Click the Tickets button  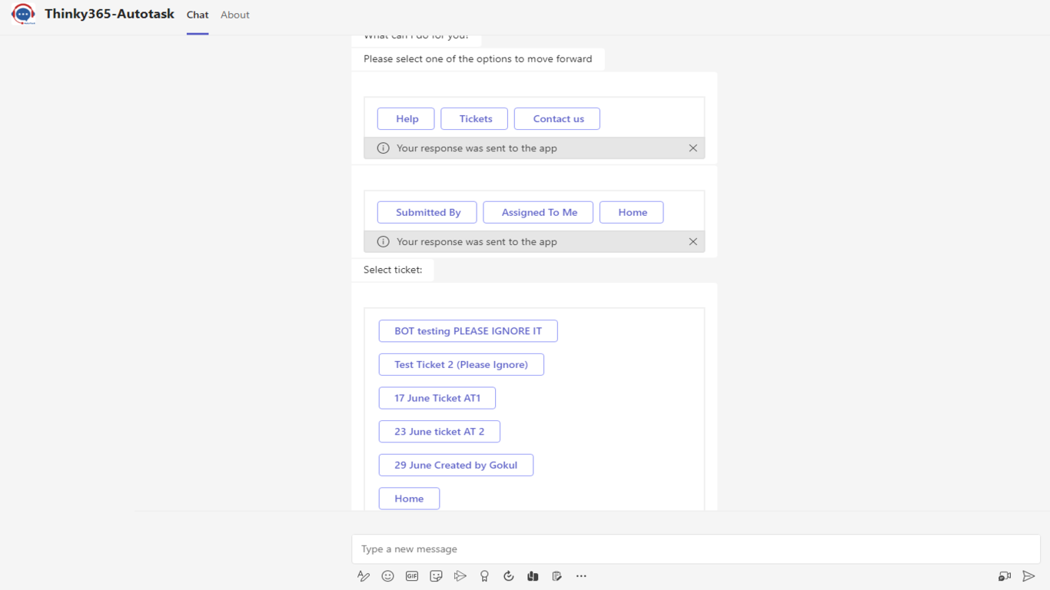pos(474,119)
